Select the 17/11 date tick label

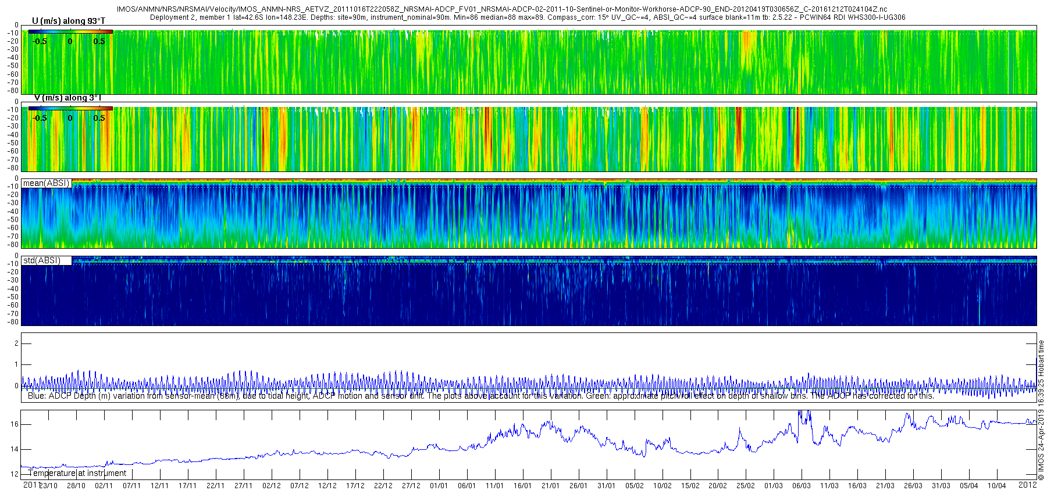(188, 486)
